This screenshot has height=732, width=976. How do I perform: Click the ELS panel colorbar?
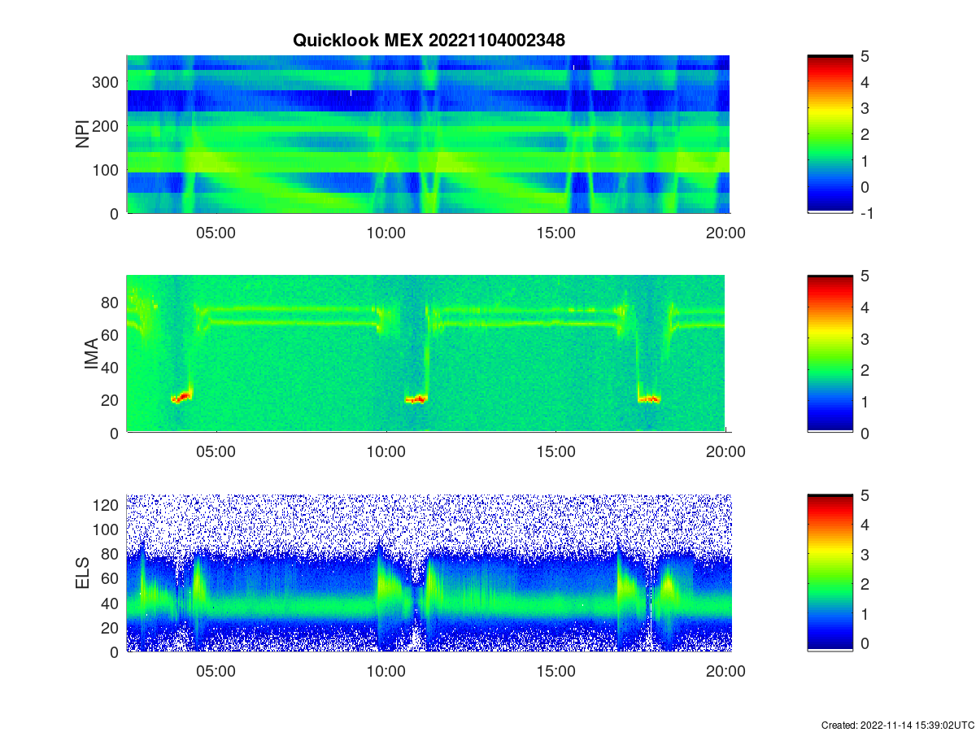(x=830, y=573)
